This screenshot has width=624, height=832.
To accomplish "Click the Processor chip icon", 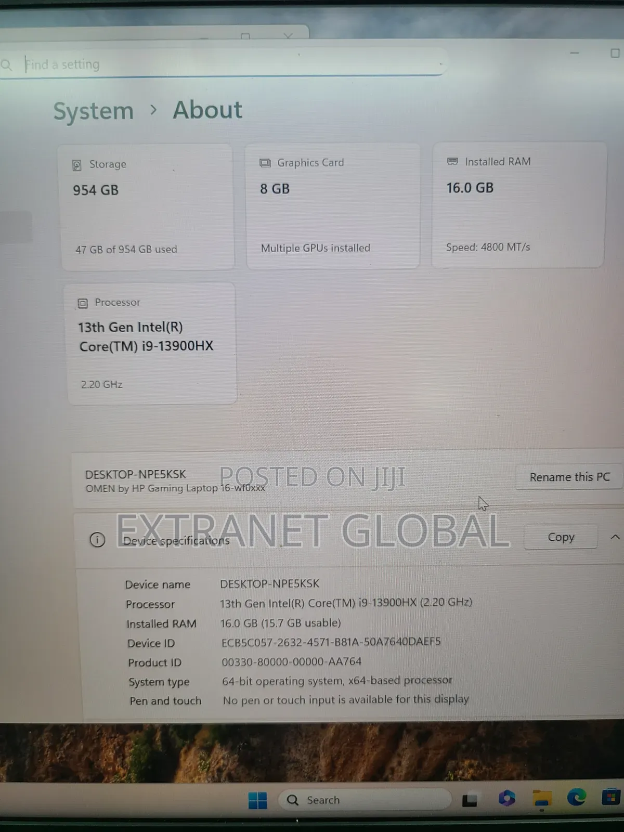I will tap(83, 303).
